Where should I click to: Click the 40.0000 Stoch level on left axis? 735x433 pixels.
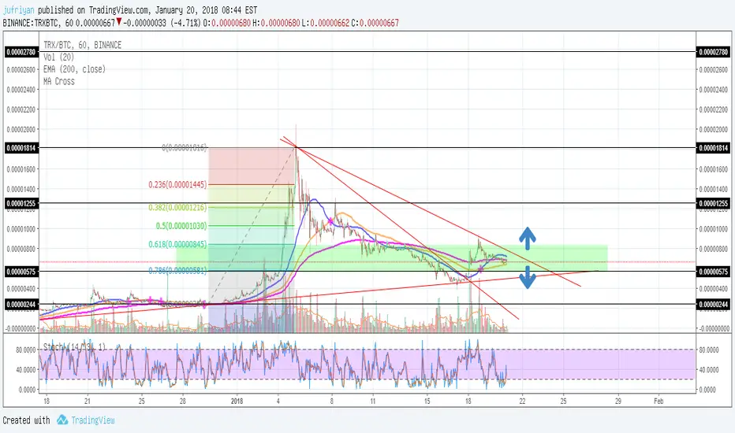click(x=26, y=370)
